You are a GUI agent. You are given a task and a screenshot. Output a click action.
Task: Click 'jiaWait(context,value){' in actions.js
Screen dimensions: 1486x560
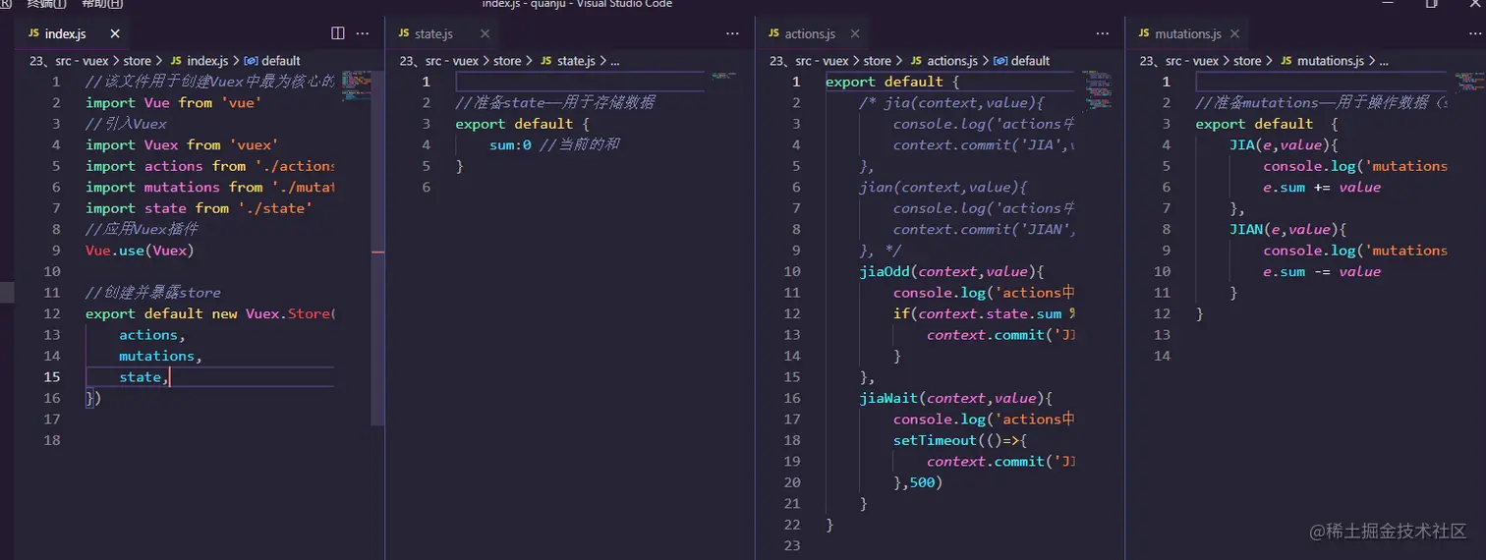coord(955,399)
